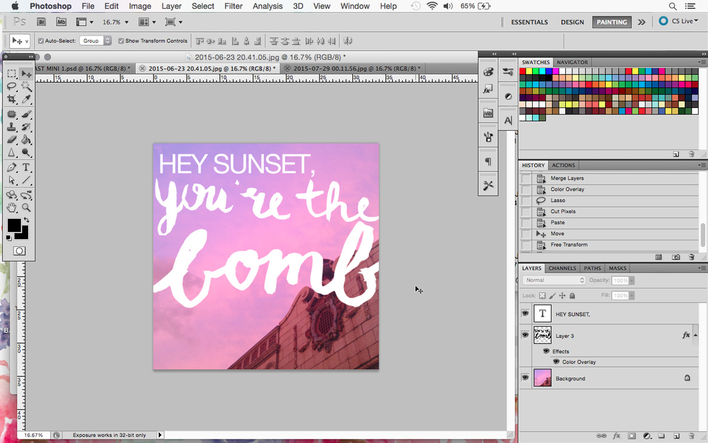708x443 pixels.
Task: Toggle Color Overlay effect visibility
Action: [x=556, y=361]
